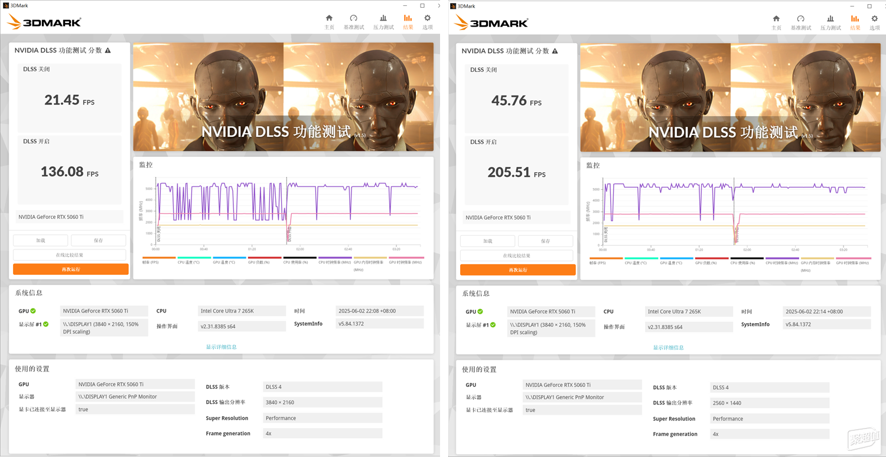Click green check next to 显示屏 #1, left window

coord(46,324)
